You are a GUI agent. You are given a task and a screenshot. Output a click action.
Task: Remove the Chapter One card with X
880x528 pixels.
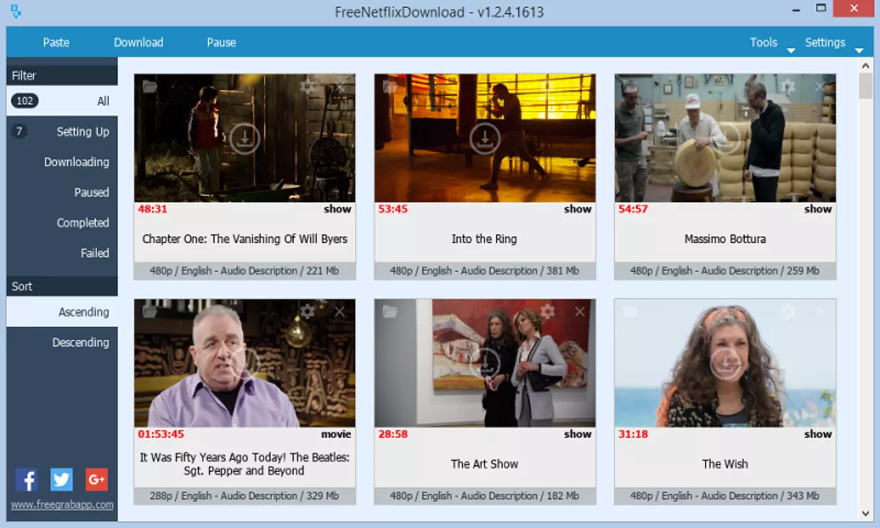340,86
